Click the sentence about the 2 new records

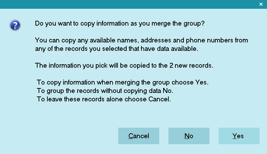click(124, 66)
